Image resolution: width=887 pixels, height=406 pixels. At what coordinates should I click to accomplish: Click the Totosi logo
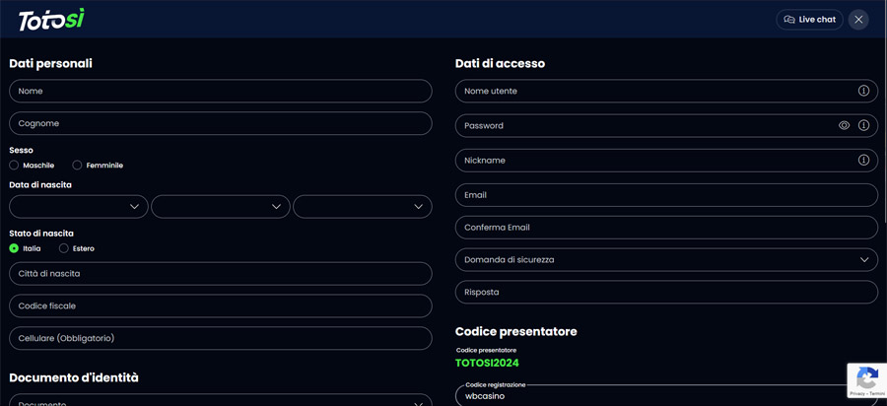tap(51, 19)
